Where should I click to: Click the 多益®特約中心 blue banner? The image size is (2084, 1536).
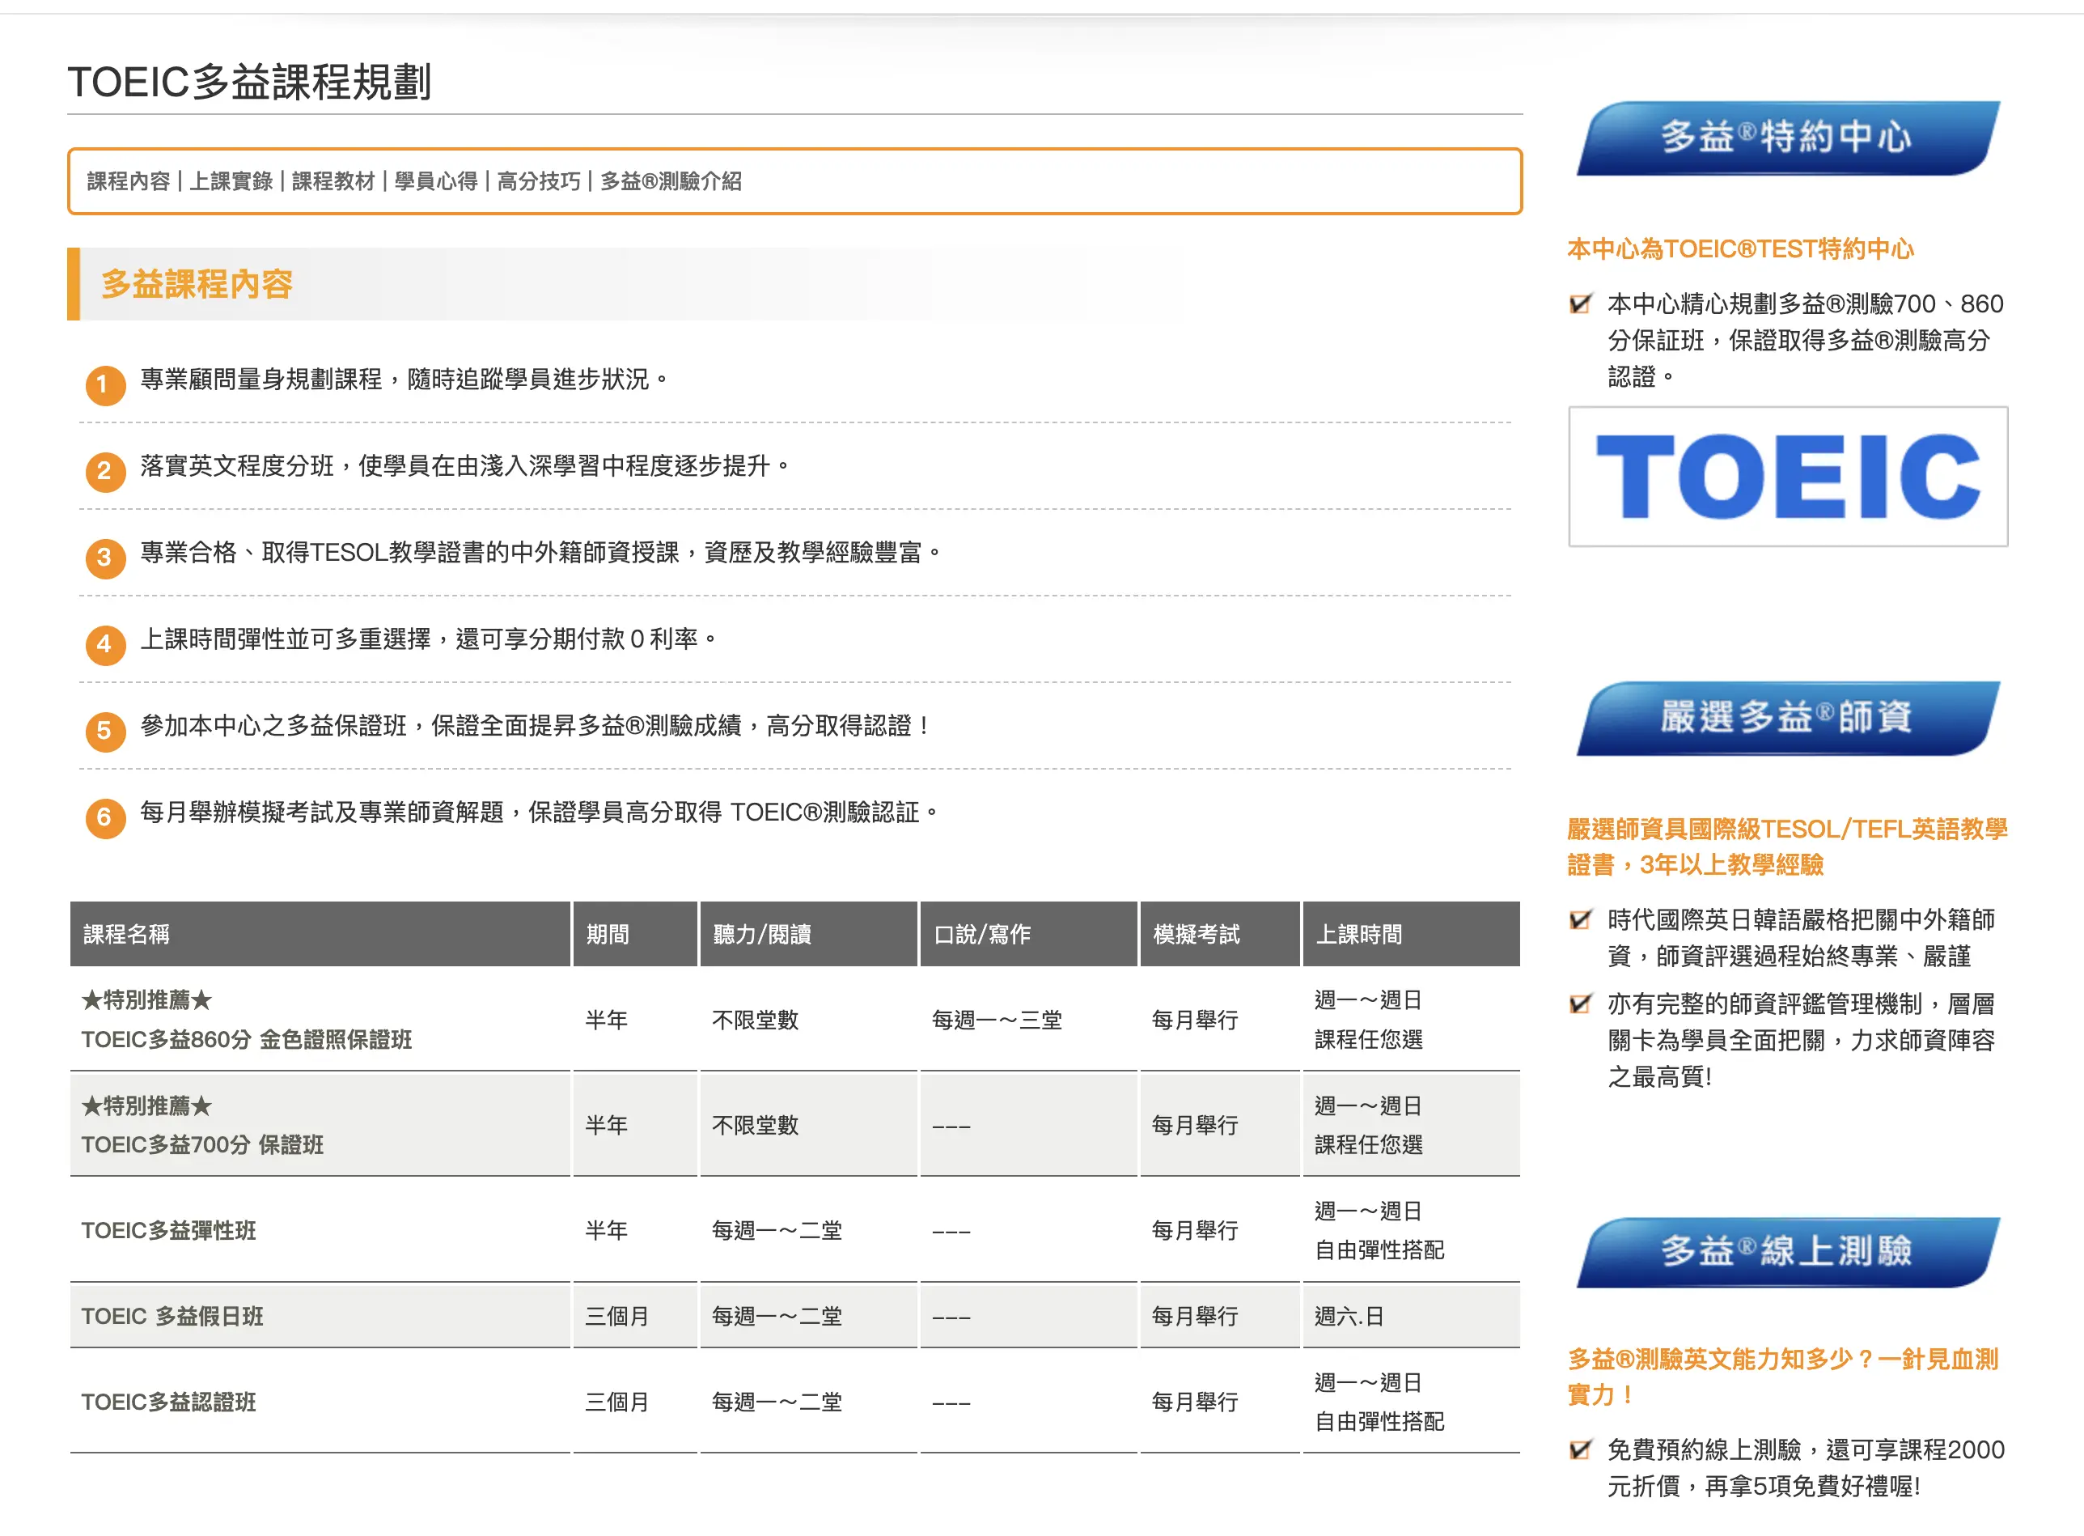click(1787, 138)
